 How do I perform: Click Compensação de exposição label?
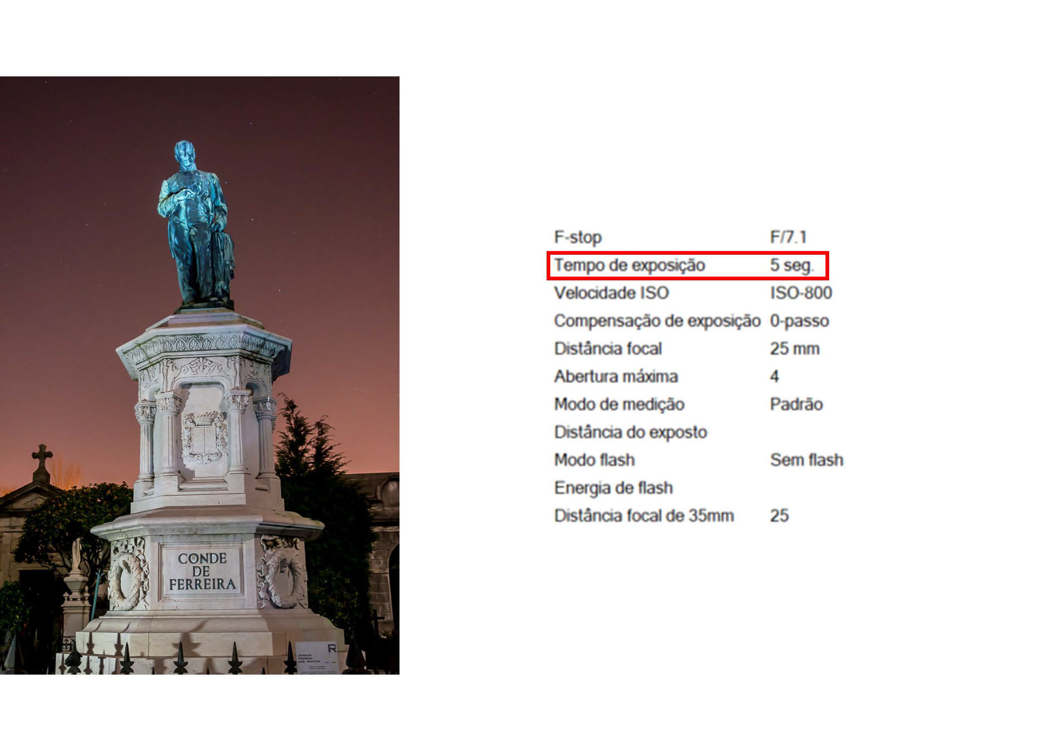657,321
